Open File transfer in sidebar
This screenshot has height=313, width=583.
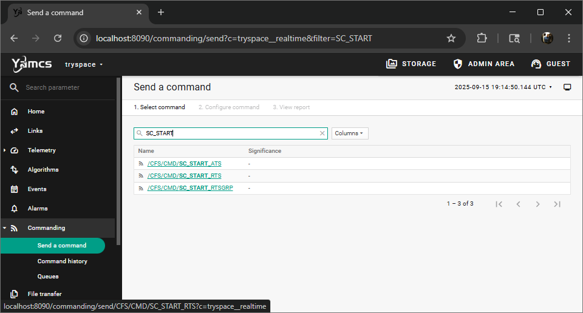click(x=44, y=294)
